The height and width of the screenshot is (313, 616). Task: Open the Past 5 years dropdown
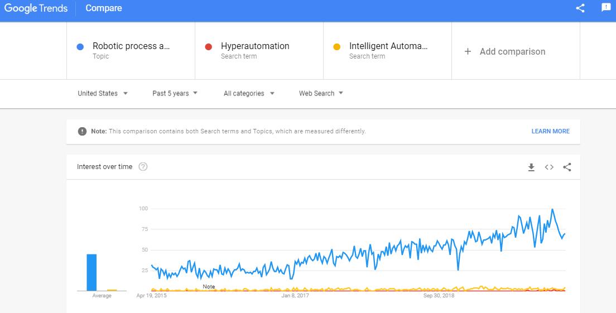[175, 93]
